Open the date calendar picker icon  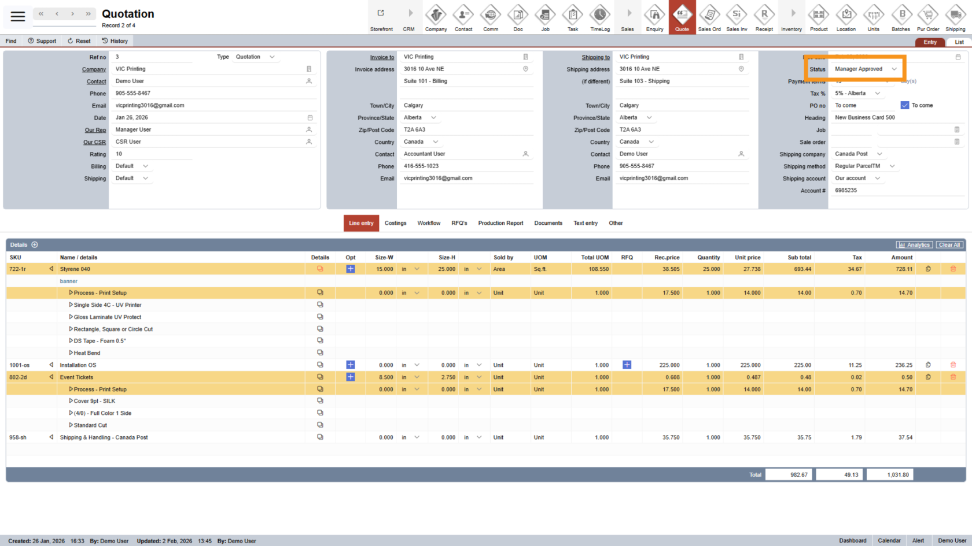click(x=310, y=117)
